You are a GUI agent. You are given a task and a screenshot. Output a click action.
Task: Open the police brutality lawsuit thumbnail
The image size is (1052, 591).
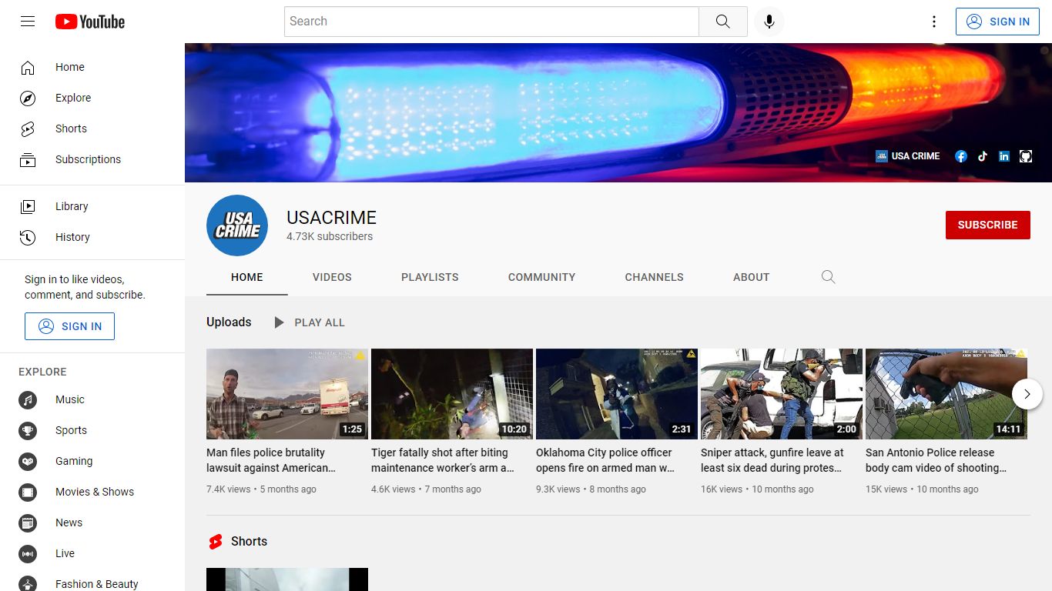click(287, 394)
